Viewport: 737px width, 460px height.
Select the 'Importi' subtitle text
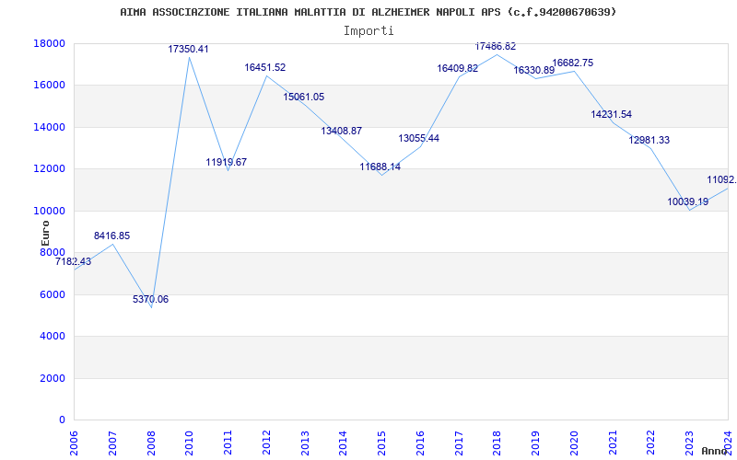pyautogui.click(x=368, y=31)
